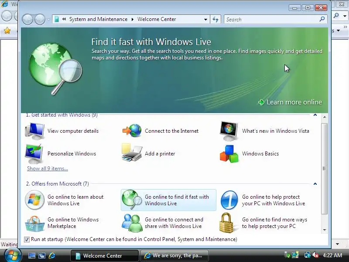Click the Find it fast with Windows Live heading
349x262 pixels.
151,42
